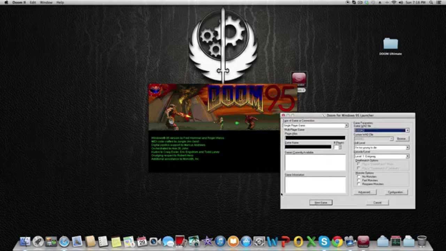The width and height of the screenshot is (446, 251).
Task: Click the Game Name input field
Action: [308, 147]
